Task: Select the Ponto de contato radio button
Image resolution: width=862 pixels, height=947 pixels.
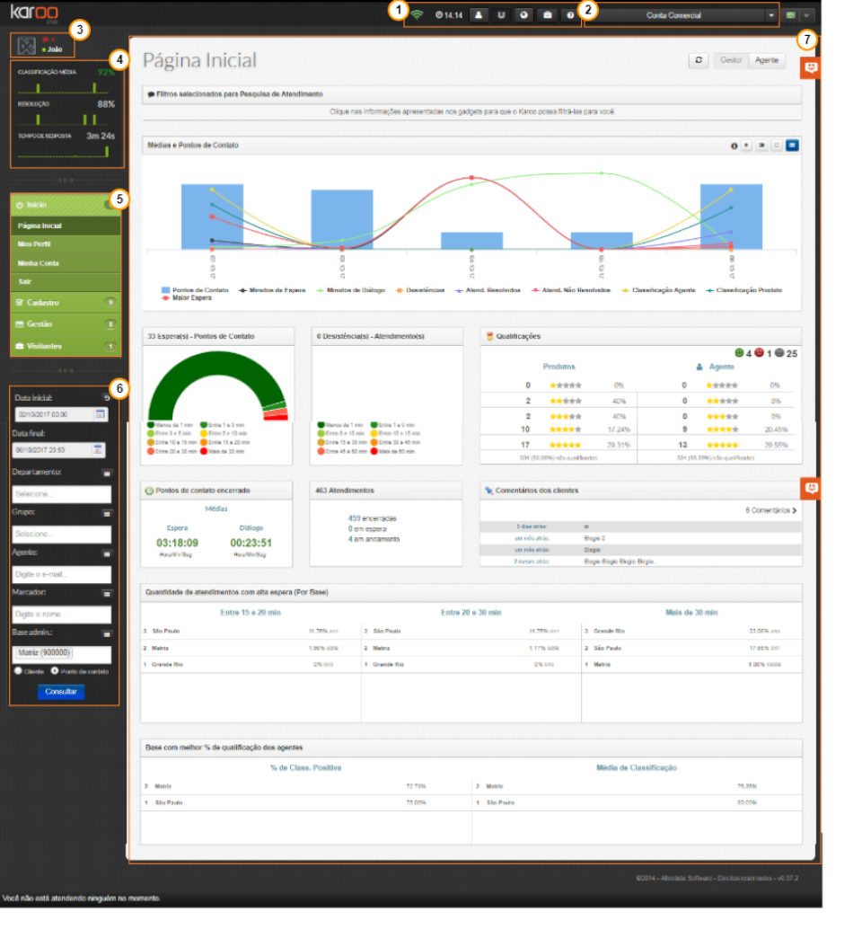Action: point(55,671)
